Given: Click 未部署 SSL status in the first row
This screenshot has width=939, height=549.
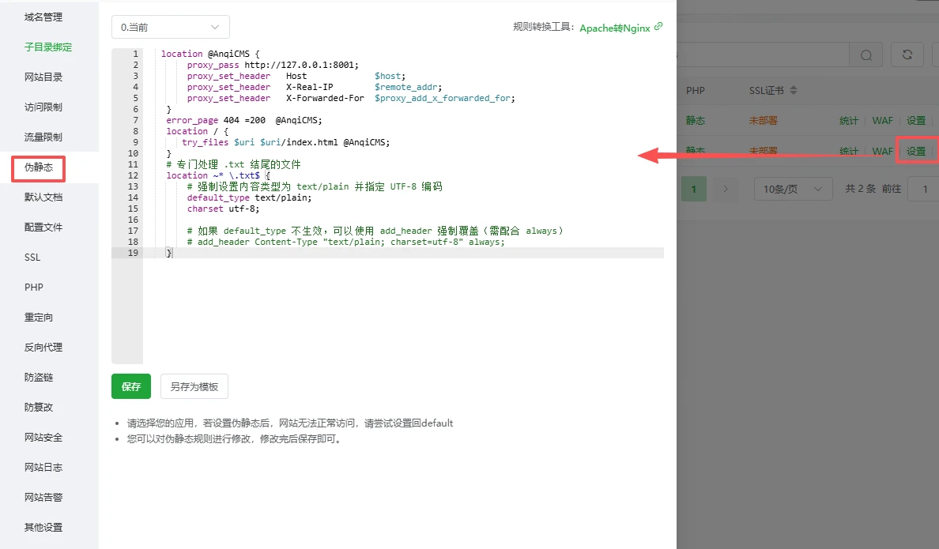Looking at the screenshot, I should point(763,121).
